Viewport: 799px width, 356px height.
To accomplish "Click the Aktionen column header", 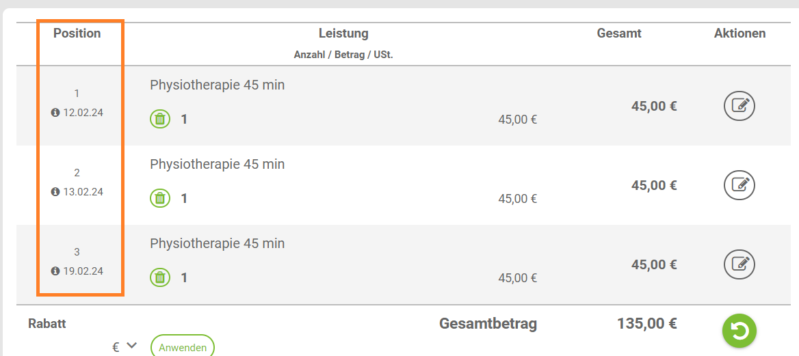I will pyautogui.click(x=740, y=33).
